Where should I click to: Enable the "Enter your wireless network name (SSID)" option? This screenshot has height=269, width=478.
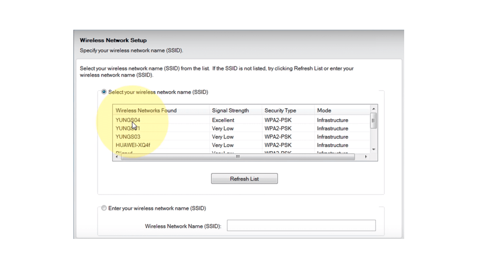104,208
